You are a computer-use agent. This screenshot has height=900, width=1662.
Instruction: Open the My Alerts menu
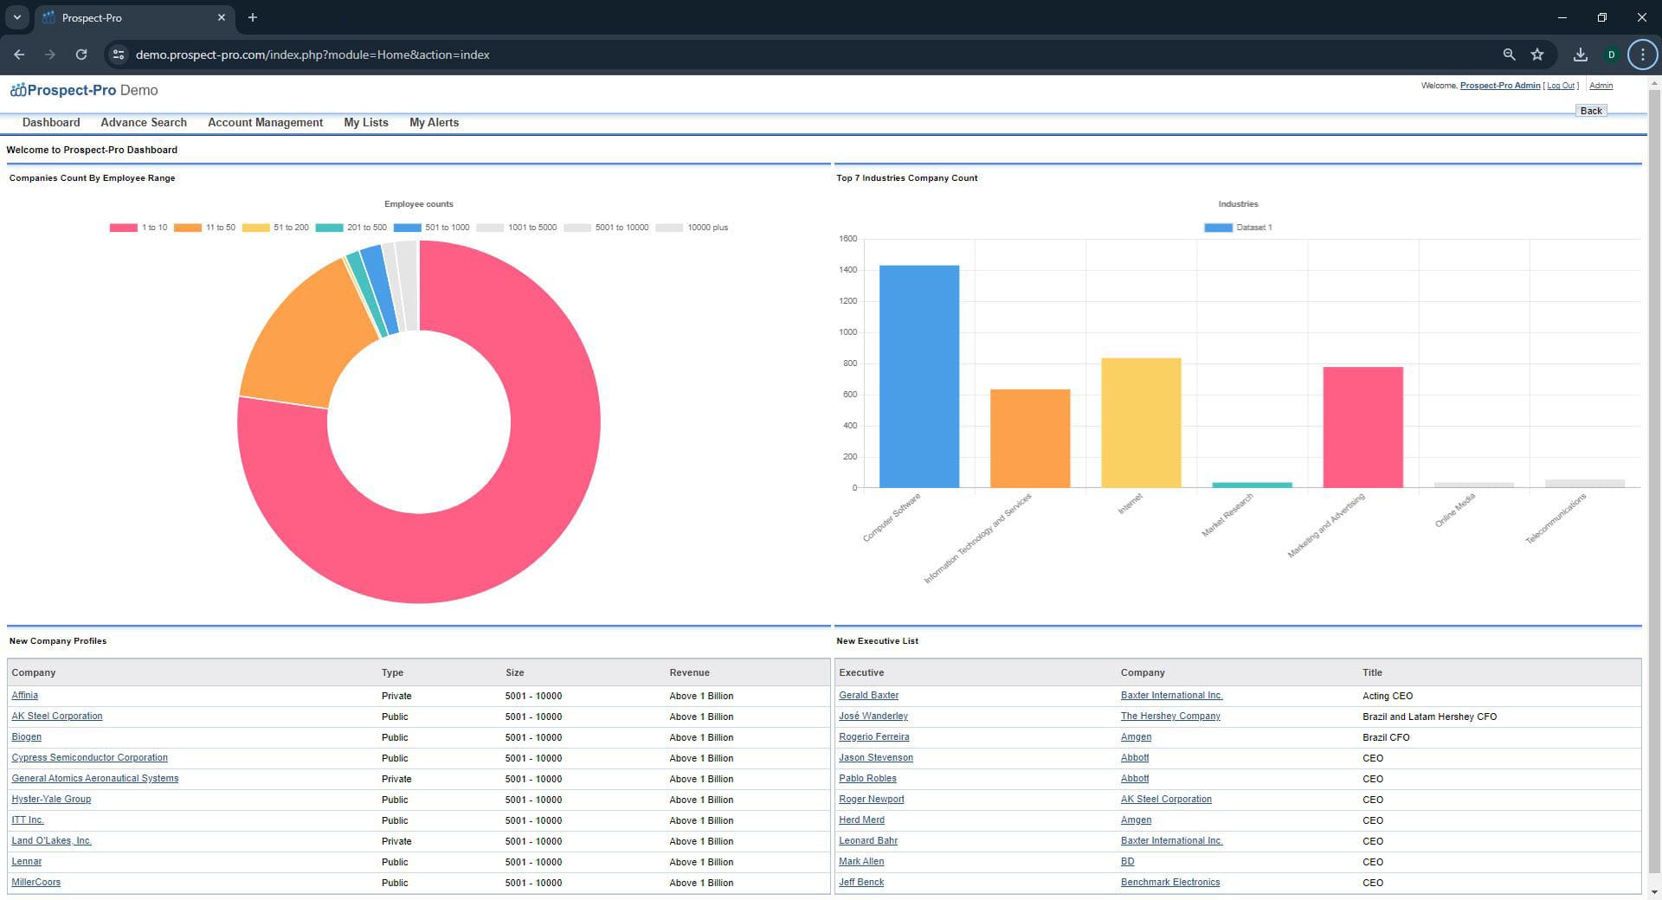pos(435,123)
